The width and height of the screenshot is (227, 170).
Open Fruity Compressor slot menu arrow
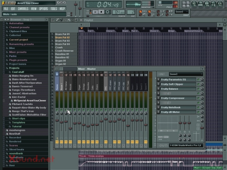(x=158, y=98)
